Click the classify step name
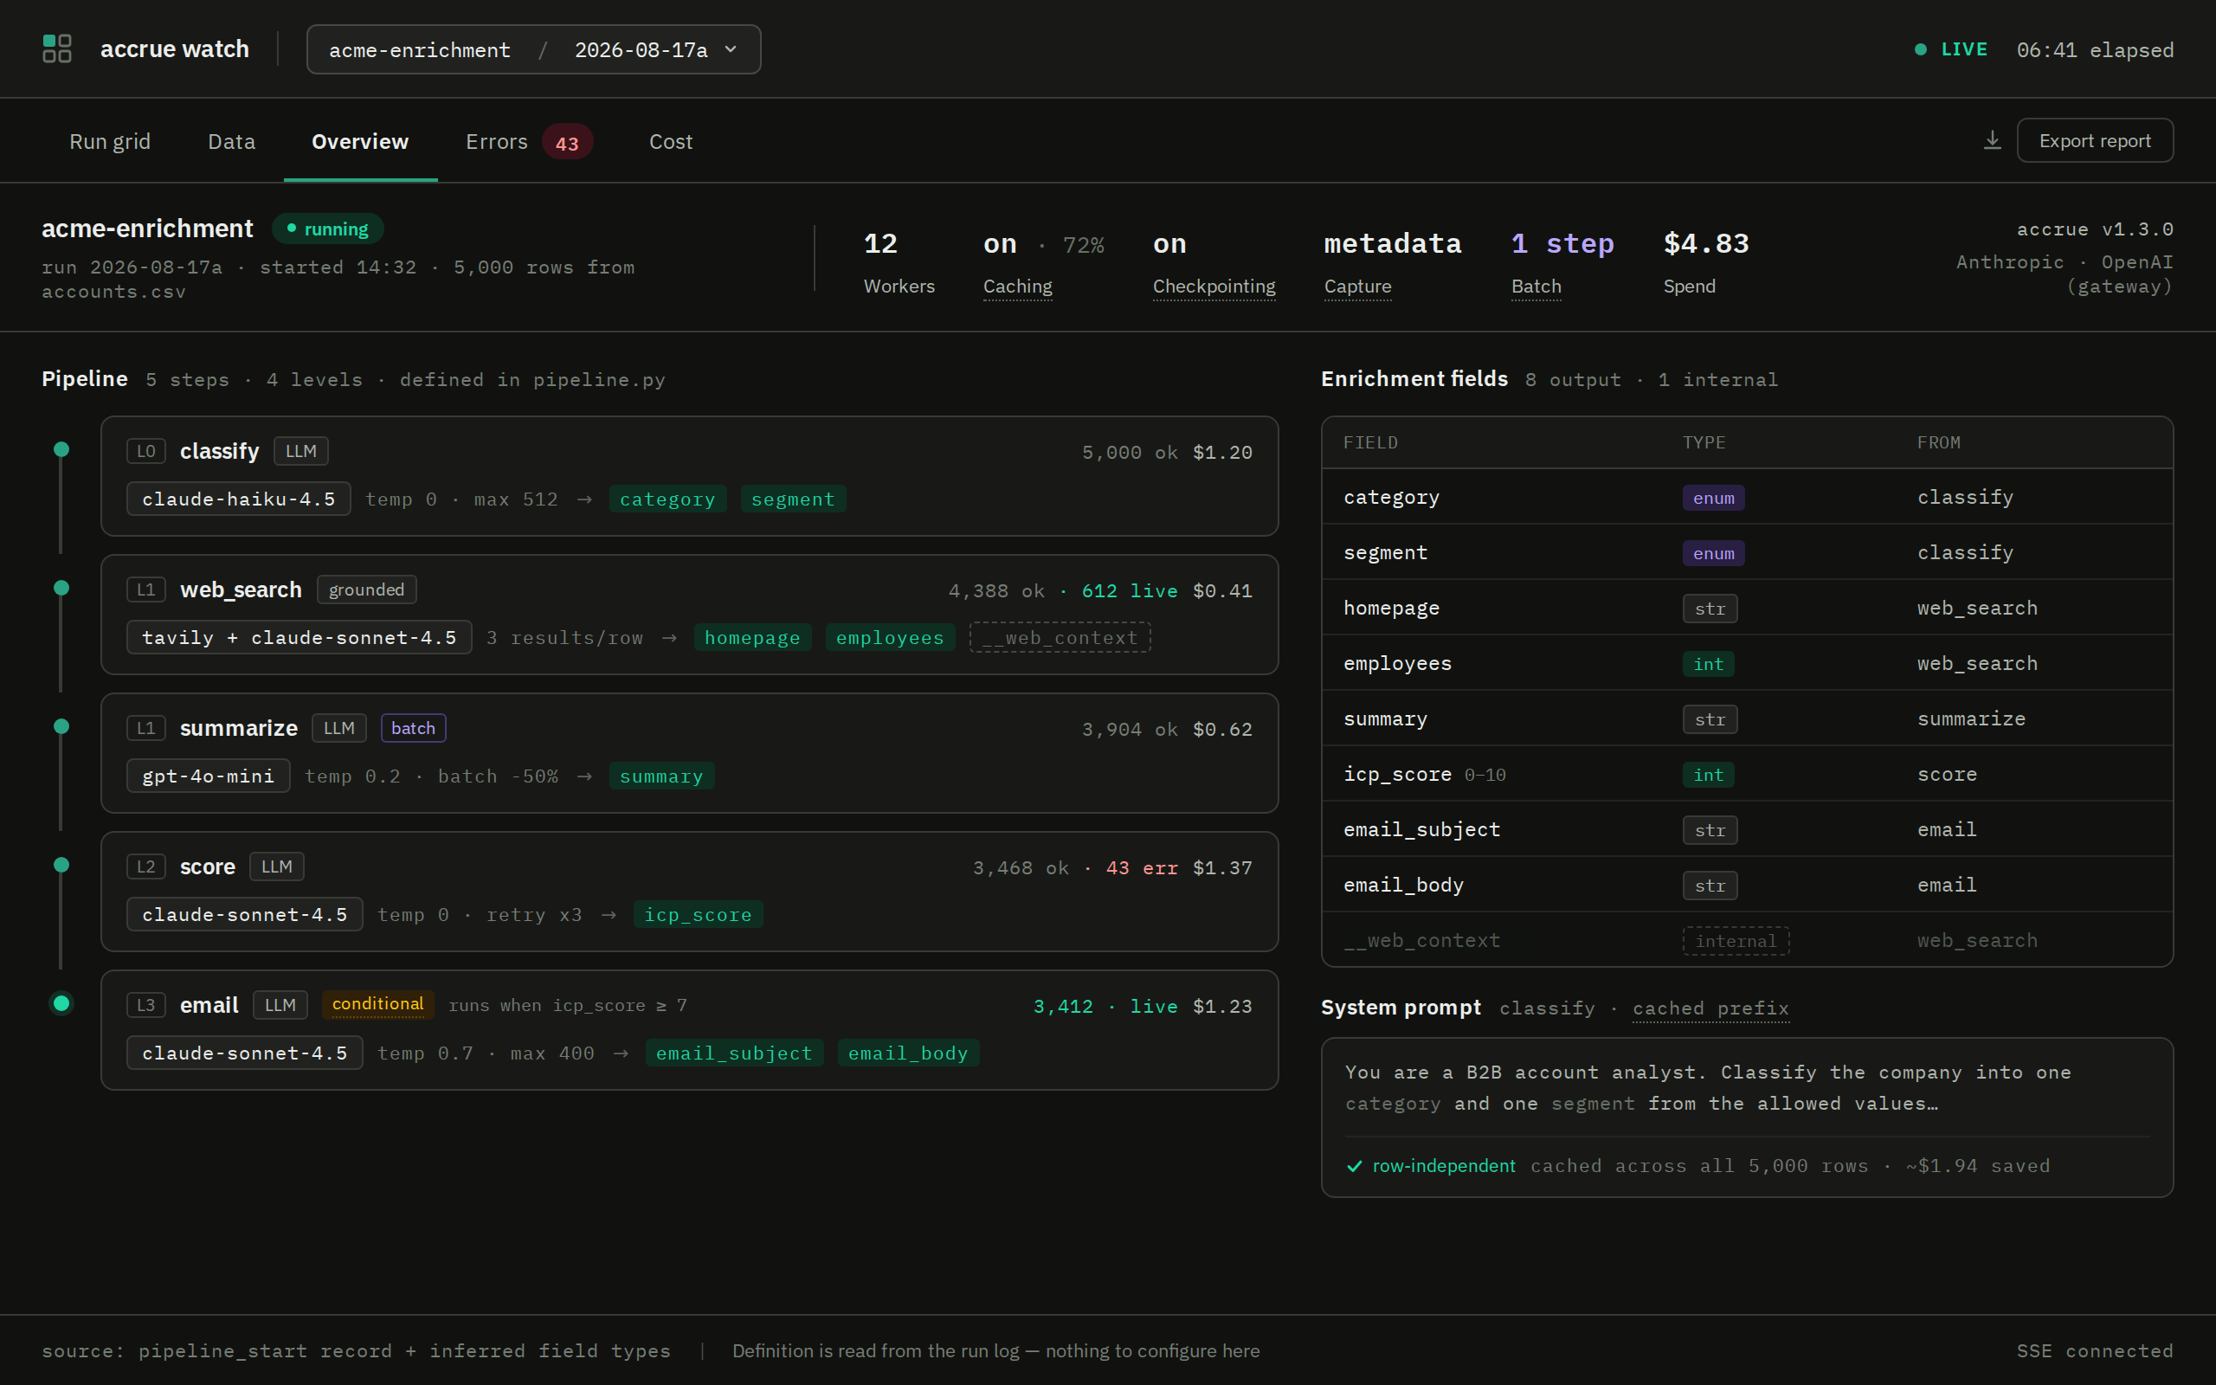The height and width of the screenshot is (1385, 2216). point(219,451)
